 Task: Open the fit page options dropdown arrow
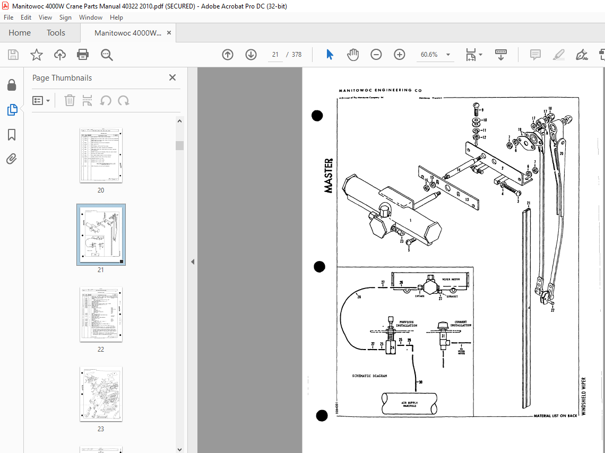(480, 55)
